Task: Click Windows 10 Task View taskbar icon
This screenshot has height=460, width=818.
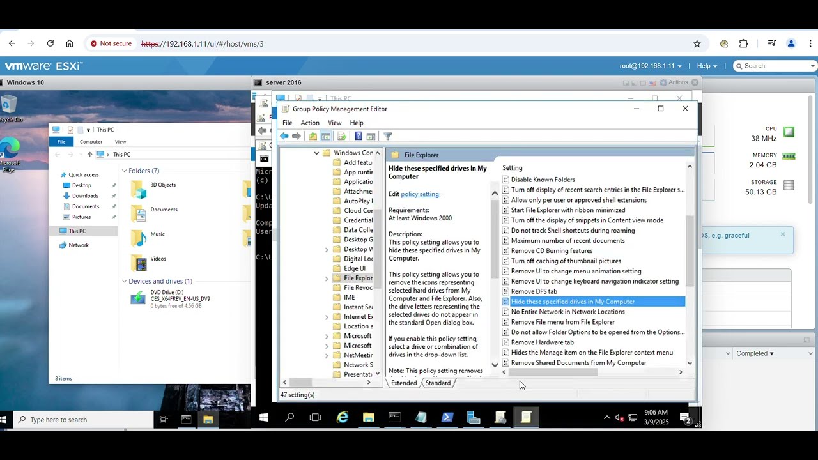Action: click(164, 420)
